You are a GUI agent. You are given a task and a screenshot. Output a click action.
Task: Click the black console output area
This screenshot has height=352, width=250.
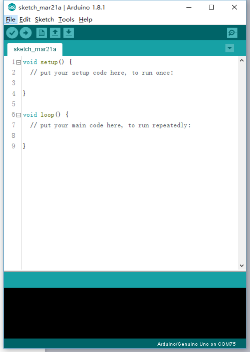(x=125, y=313)
